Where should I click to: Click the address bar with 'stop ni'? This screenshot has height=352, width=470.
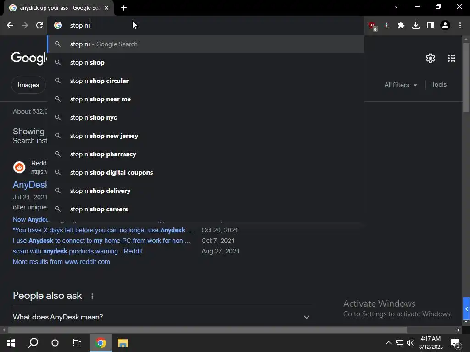coord(206,26)
